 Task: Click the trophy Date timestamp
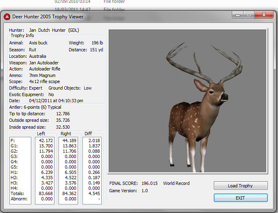pyautogui.click(x=56, y=101)
